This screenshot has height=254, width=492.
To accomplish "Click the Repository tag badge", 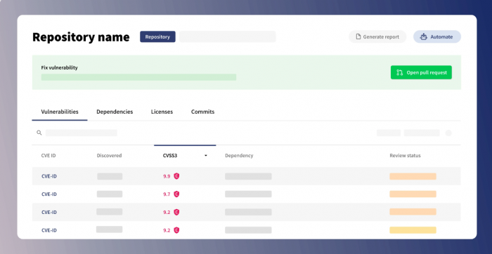I will [x=157, y=36].
